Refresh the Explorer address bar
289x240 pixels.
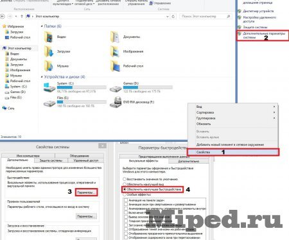click(x=173, y=16)
